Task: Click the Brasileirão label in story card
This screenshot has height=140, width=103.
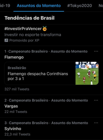Action: pos(17,68)
